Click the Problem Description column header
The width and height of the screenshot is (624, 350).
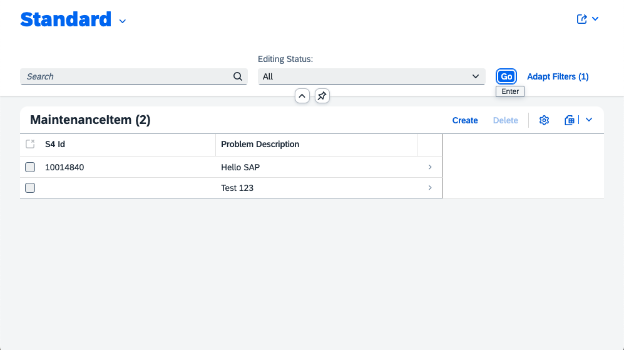click(x=260, y=144)
